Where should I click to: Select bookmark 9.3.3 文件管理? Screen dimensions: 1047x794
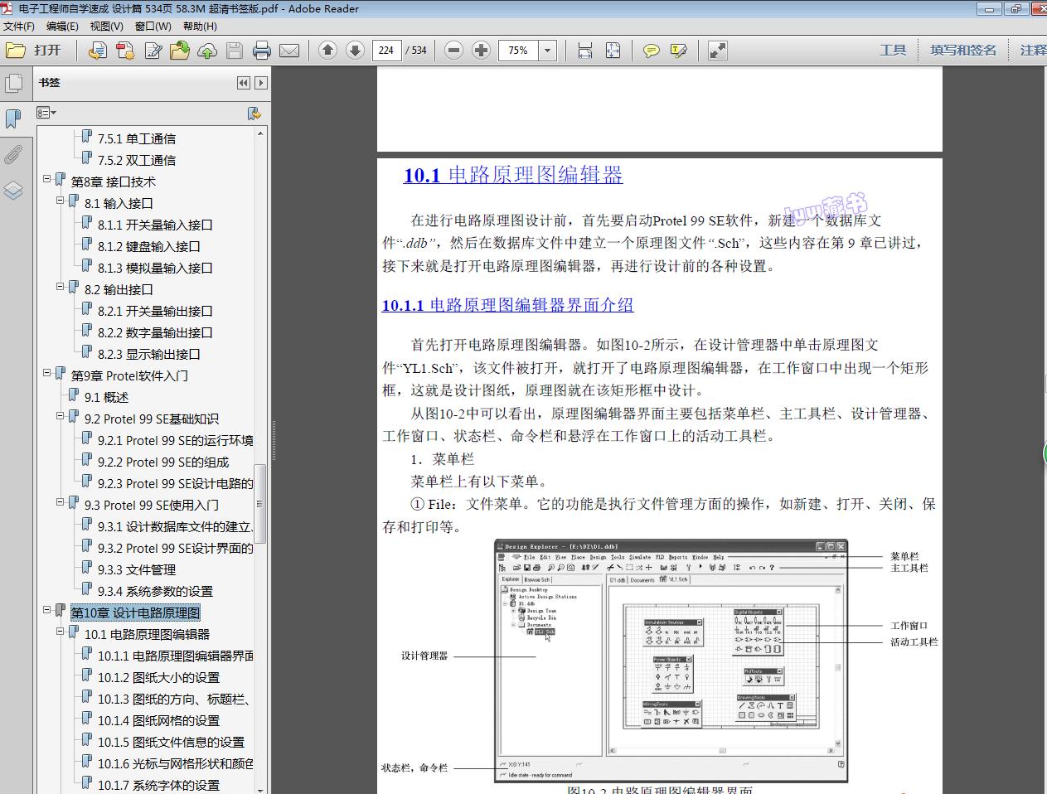(x=137, y=569)
